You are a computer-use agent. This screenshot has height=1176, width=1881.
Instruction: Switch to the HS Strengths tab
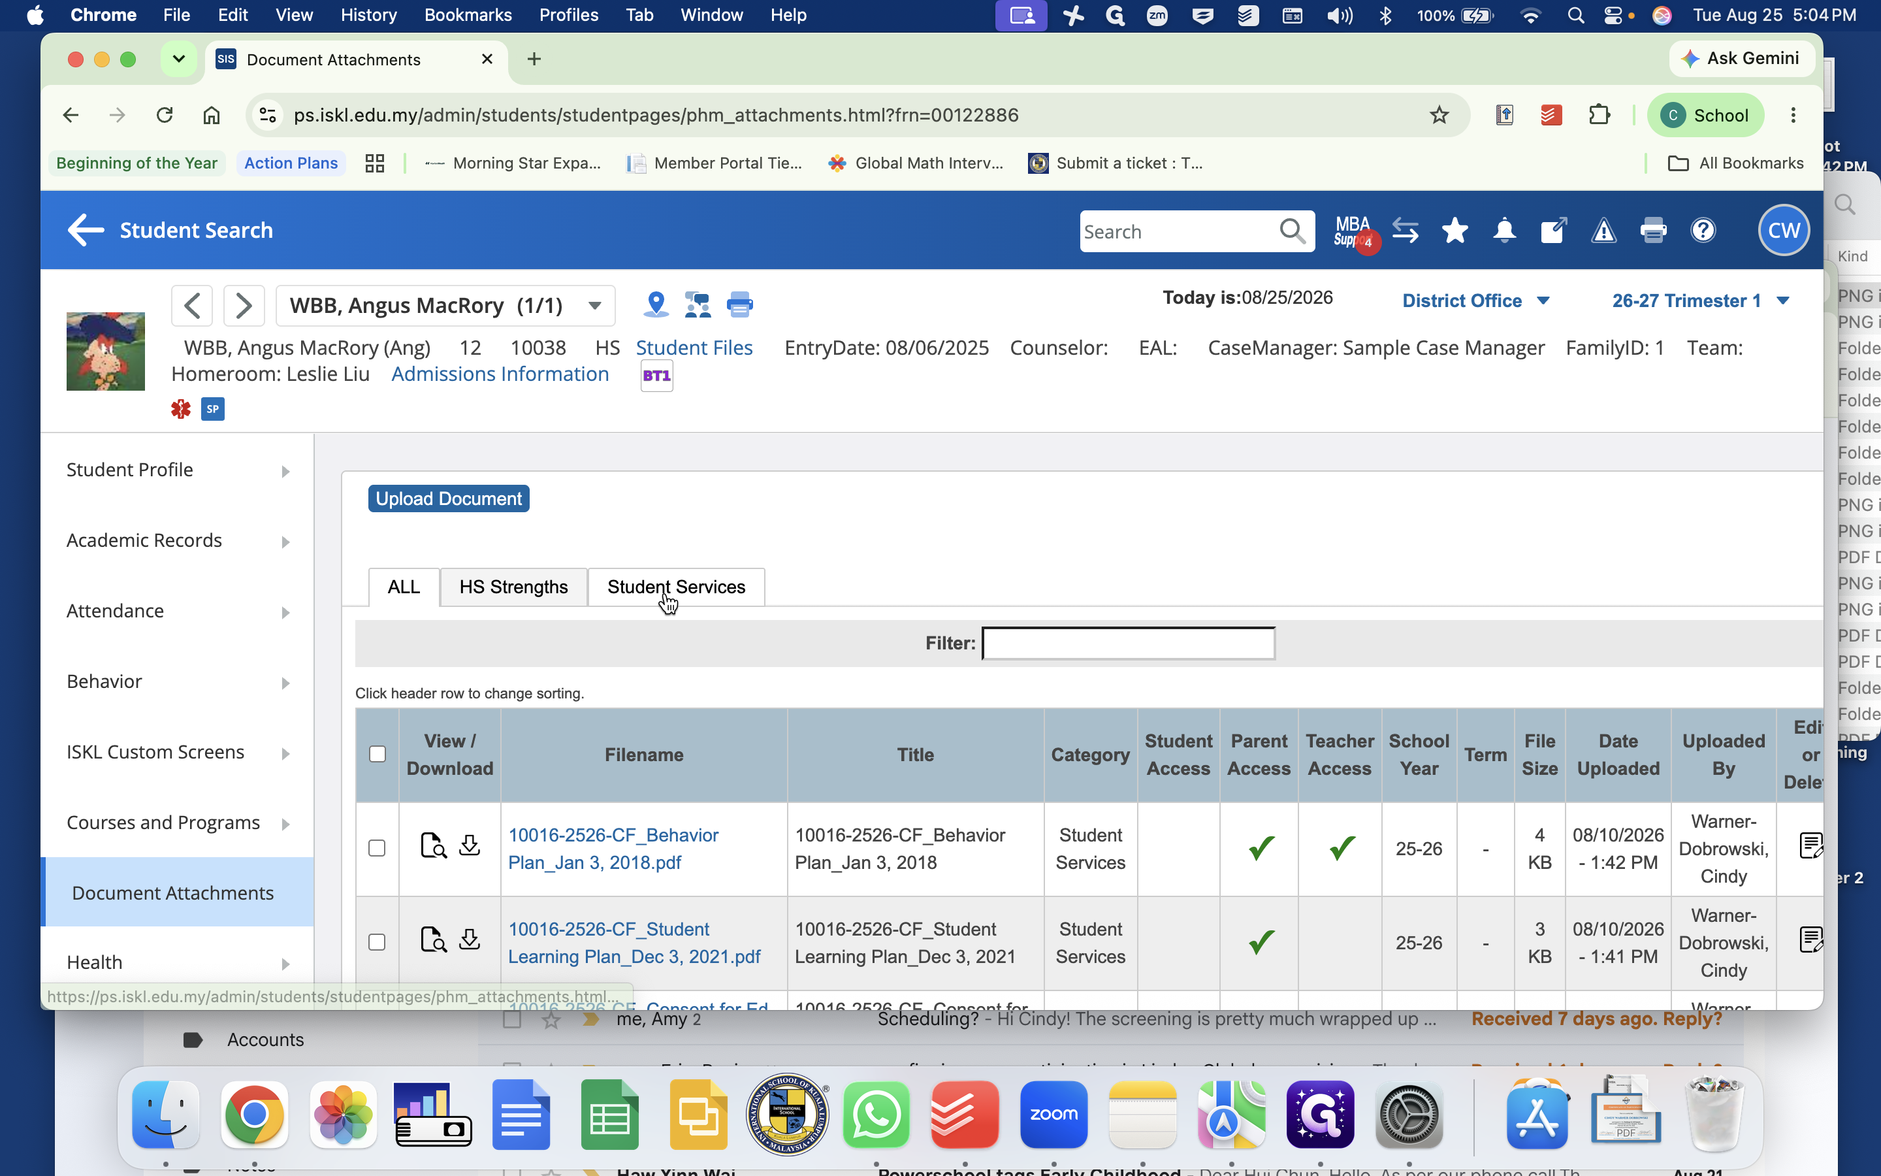[513, 587]
